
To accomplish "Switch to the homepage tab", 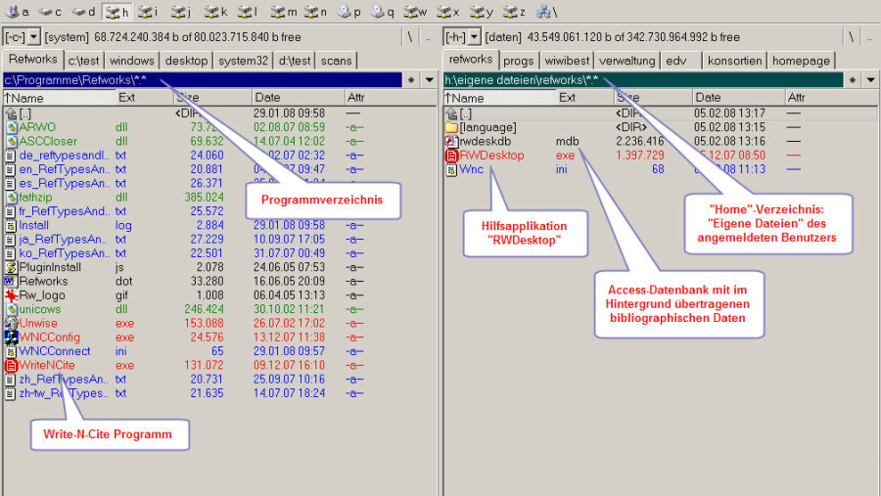I will point(801,61).
